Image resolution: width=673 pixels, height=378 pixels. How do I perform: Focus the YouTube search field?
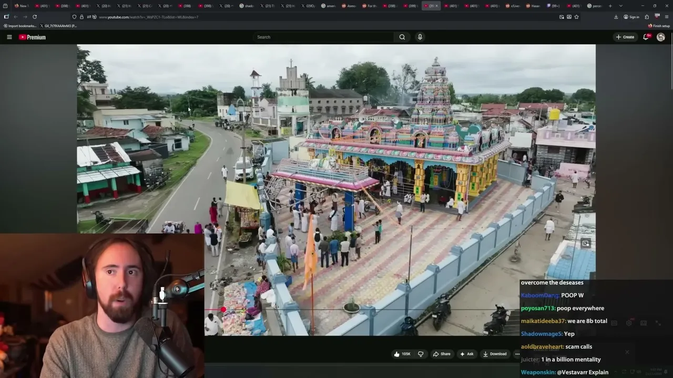pos(323,37)
